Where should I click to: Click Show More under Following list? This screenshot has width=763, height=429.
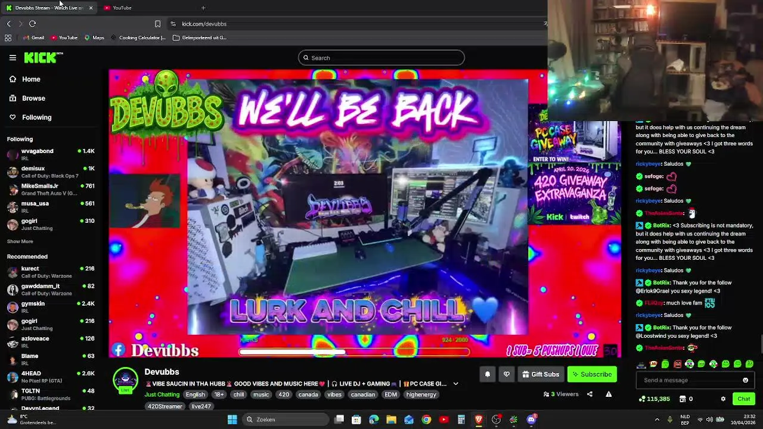(x=20, y=241)
